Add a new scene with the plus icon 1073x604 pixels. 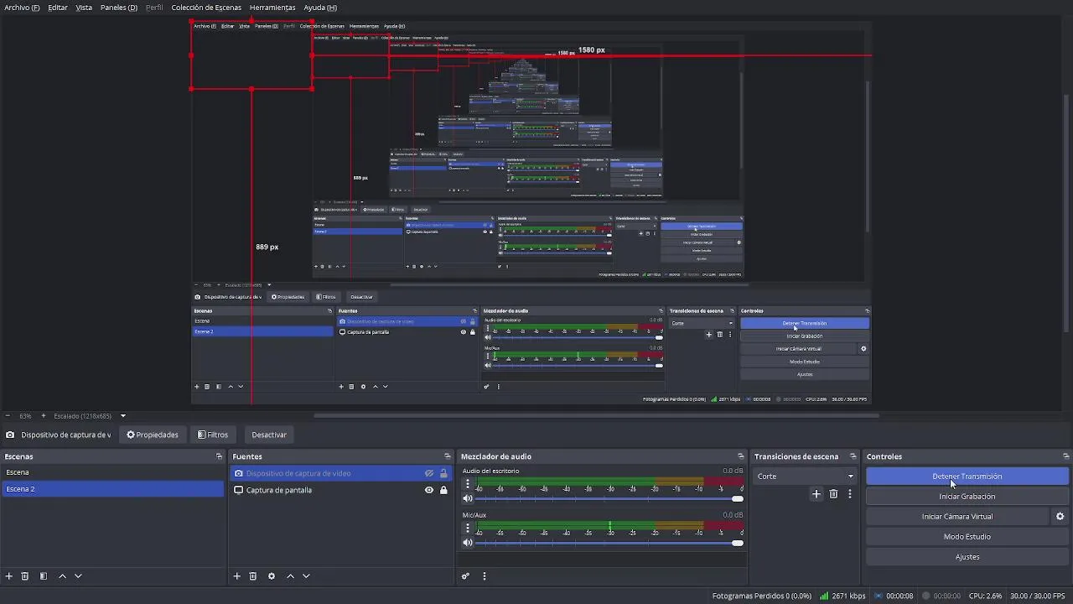[9, 576]
